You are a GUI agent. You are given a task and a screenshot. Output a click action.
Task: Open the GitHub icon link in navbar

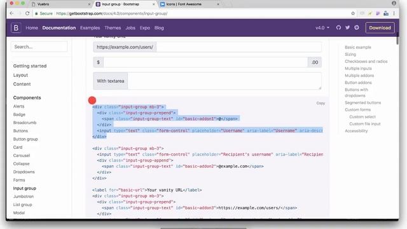[338, 27]
